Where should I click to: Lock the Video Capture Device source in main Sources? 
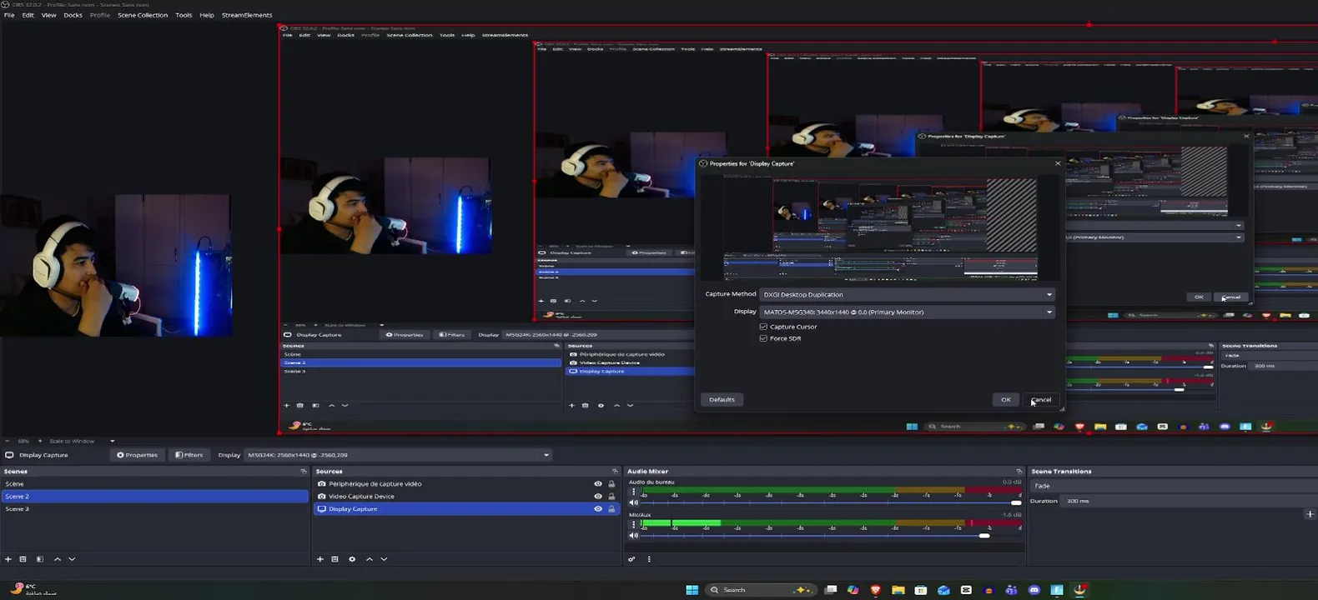(x=611, y=497)
